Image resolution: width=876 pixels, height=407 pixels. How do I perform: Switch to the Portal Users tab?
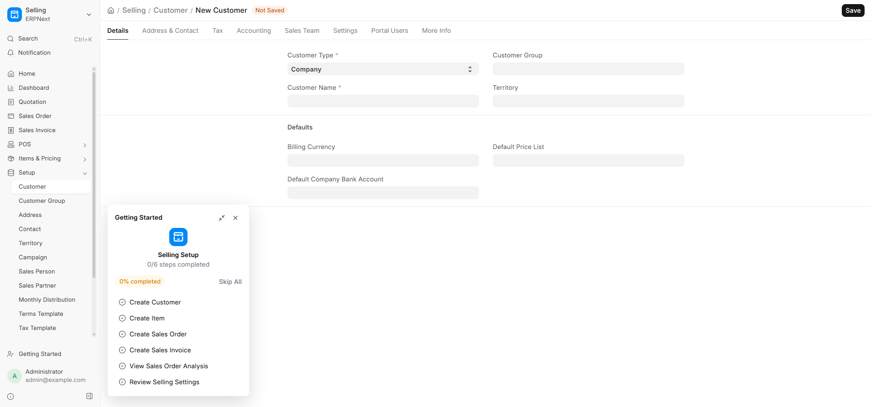(390, 31)
